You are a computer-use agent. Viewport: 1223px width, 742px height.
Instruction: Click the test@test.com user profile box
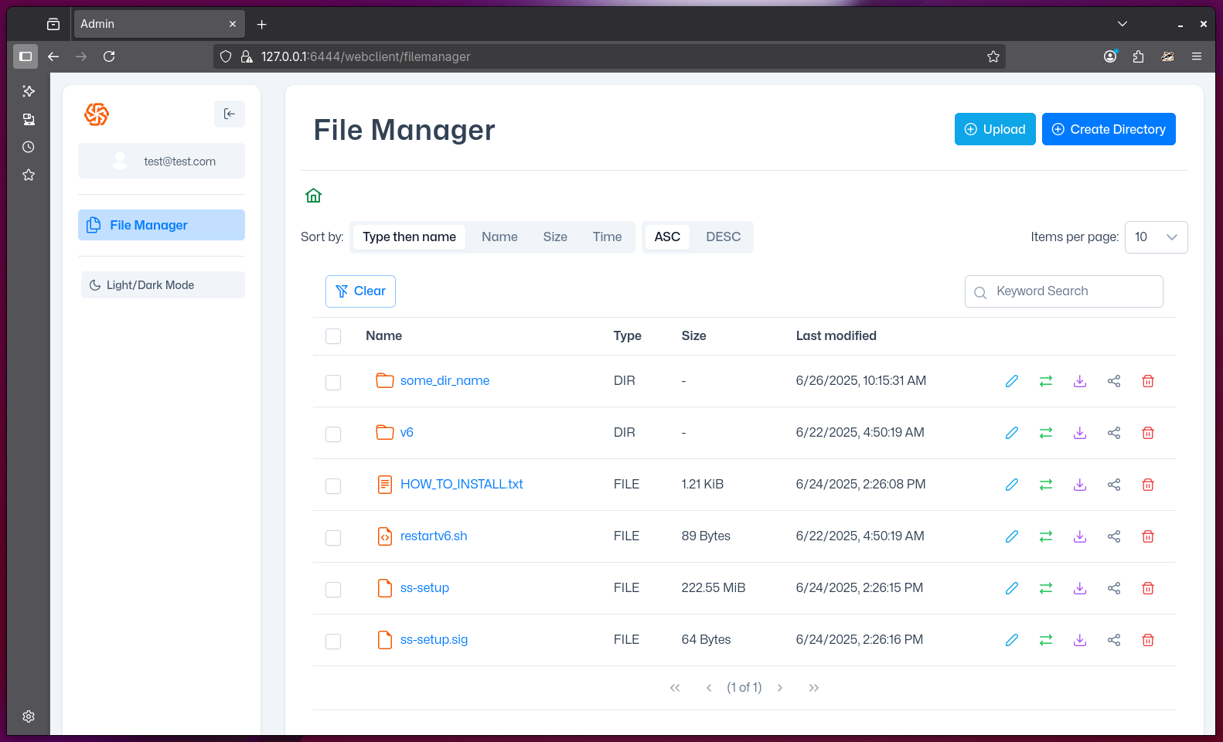click(x=162, y=161)
